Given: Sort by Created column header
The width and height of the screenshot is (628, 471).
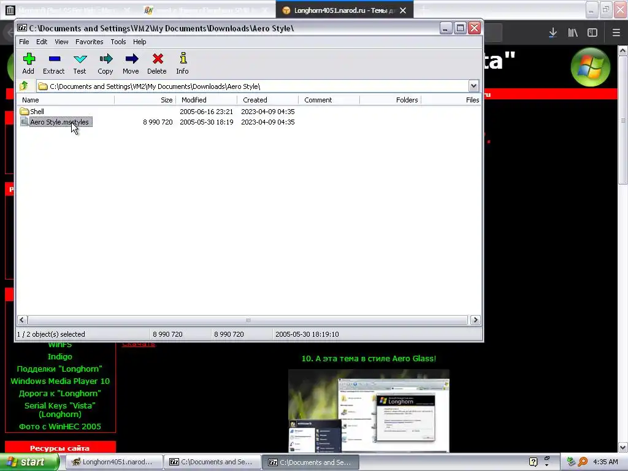Looking at the screenshot, I should tap(267, 100).
